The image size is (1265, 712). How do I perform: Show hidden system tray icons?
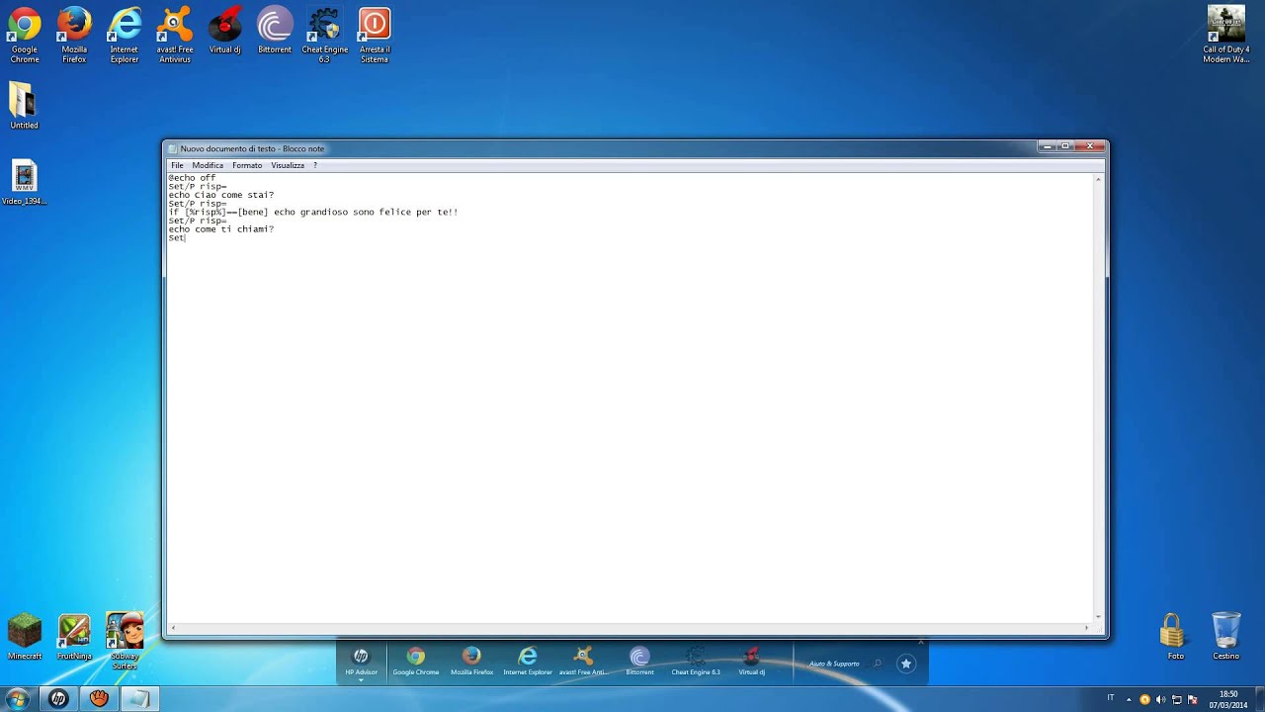click(x=1129, y=699)
